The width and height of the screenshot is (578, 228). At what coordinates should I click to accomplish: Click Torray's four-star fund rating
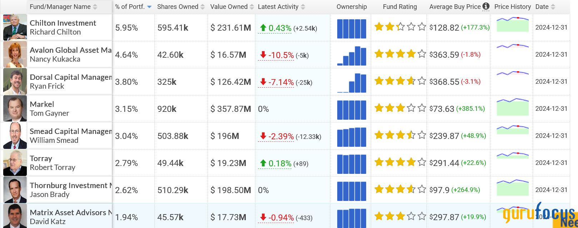pyautogui.click(x=400, y=162)
